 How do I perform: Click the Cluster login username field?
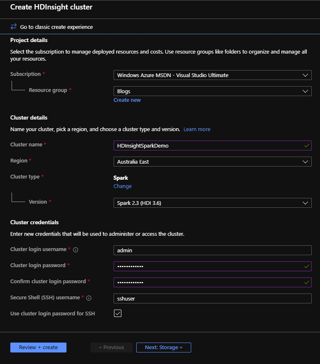click(x=212, y=250)
